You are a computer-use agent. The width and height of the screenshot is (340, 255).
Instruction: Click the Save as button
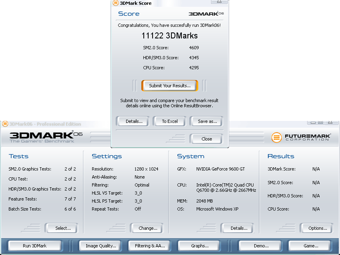(206, 121)
